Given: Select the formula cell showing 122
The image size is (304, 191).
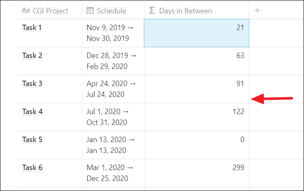Looking at the screenshot, I should [197, 117].
